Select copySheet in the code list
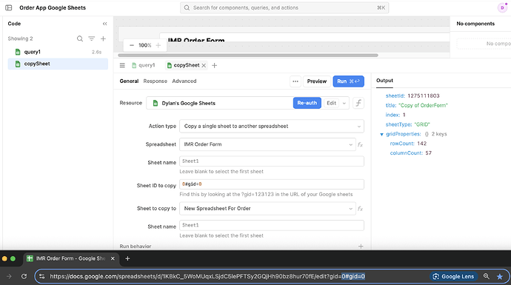511x285 pixels. click(58, 64)
